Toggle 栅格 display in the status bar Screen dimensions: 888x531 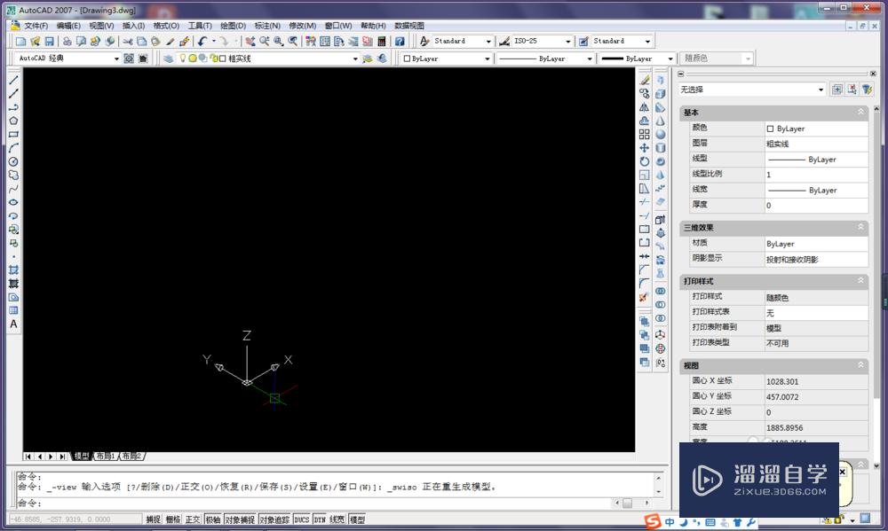171,519
